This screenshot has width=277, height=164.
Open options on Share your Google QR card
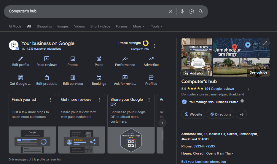pos(149,100)
